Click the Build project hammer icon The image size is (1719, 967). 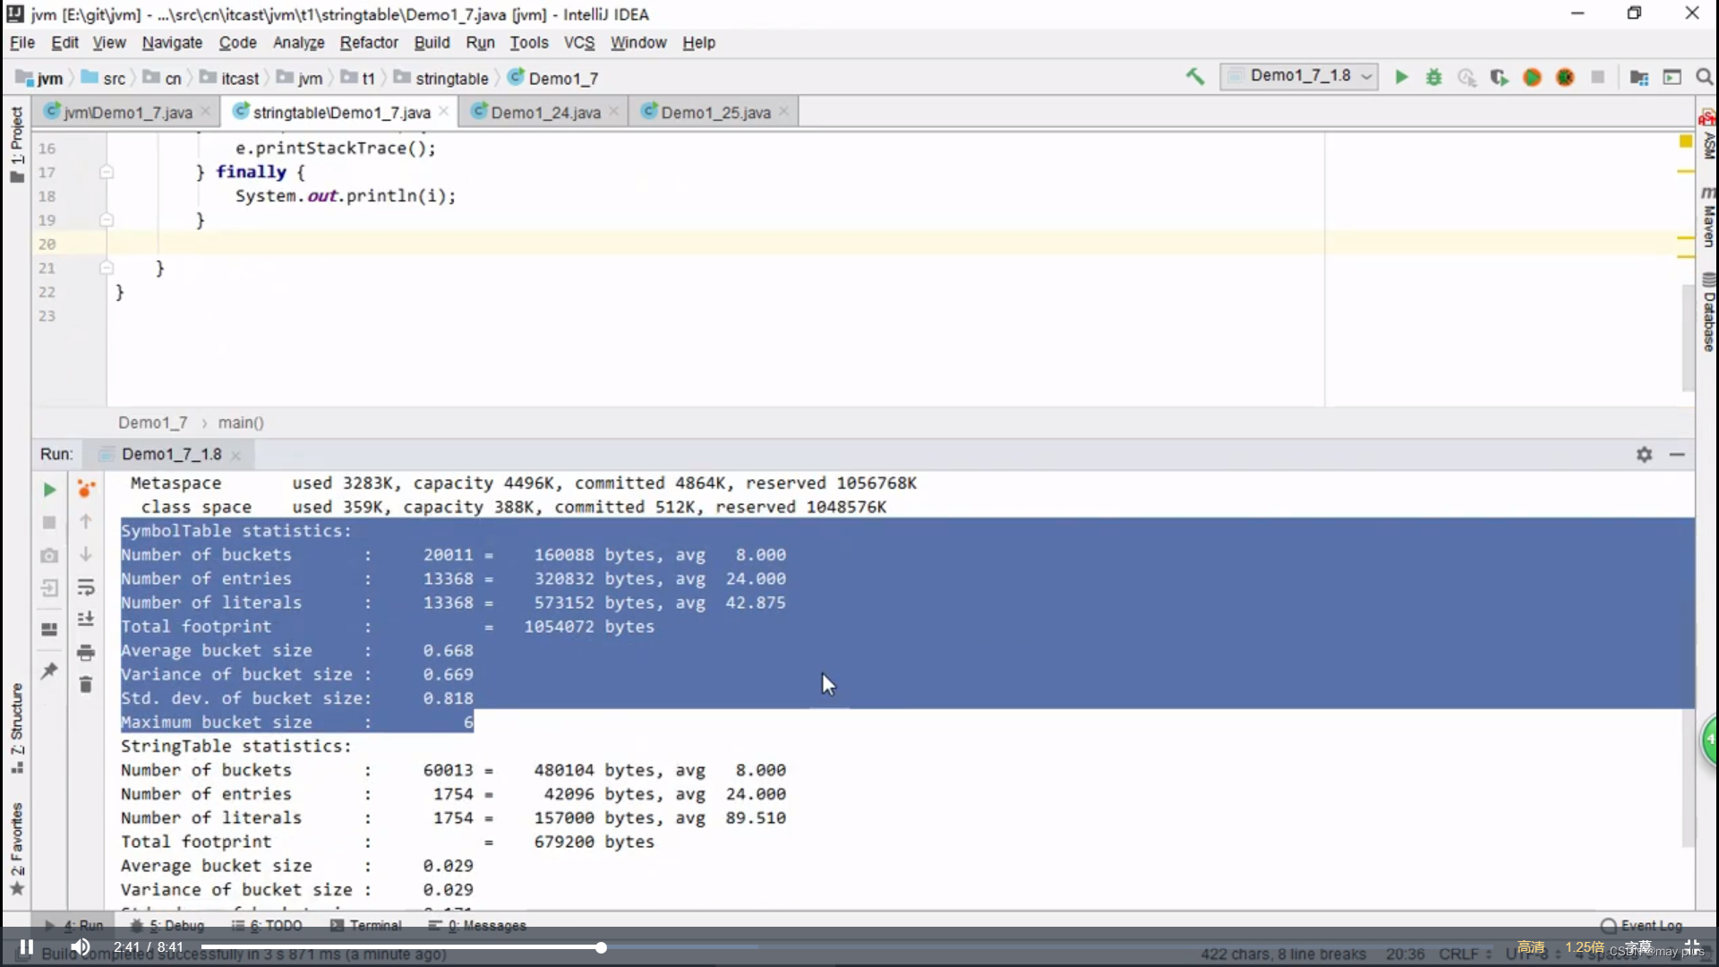click(x=1195, y=77)
